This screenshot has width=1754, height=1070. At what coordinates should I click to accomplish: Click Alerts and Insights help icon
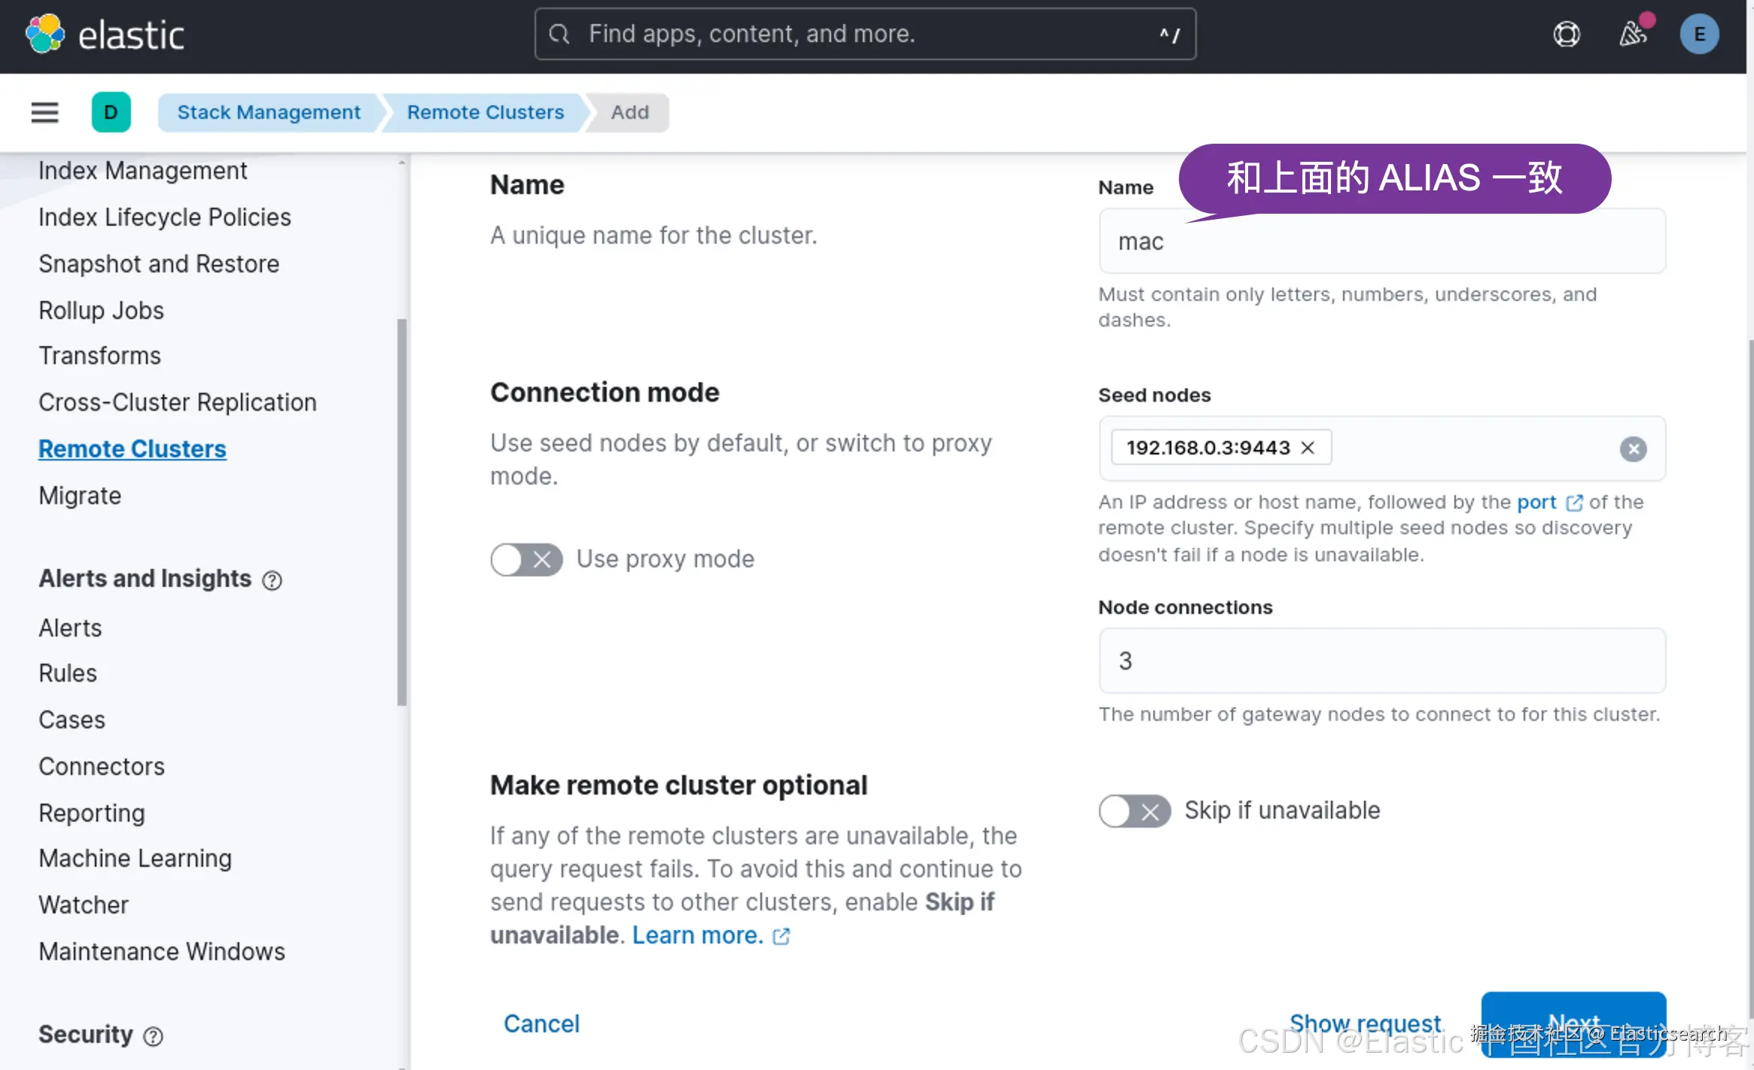pyautogui.click(x=272, y=580)
